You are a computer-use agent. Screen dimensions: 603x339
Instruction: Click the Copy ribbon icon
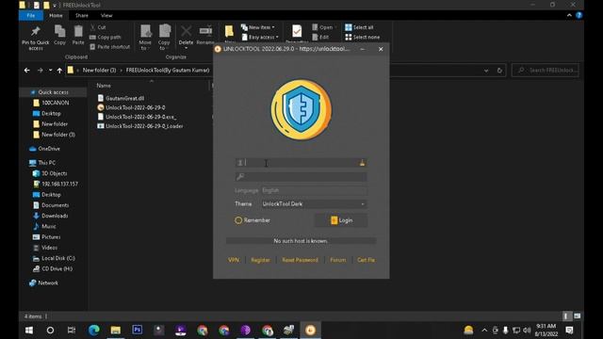pyautogui.click(x=59, y=31)
